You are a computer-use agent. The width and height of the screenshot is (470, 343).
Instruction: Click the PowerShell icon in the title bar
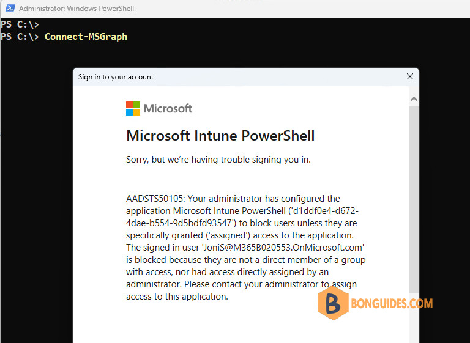click(x=10, y=8)
